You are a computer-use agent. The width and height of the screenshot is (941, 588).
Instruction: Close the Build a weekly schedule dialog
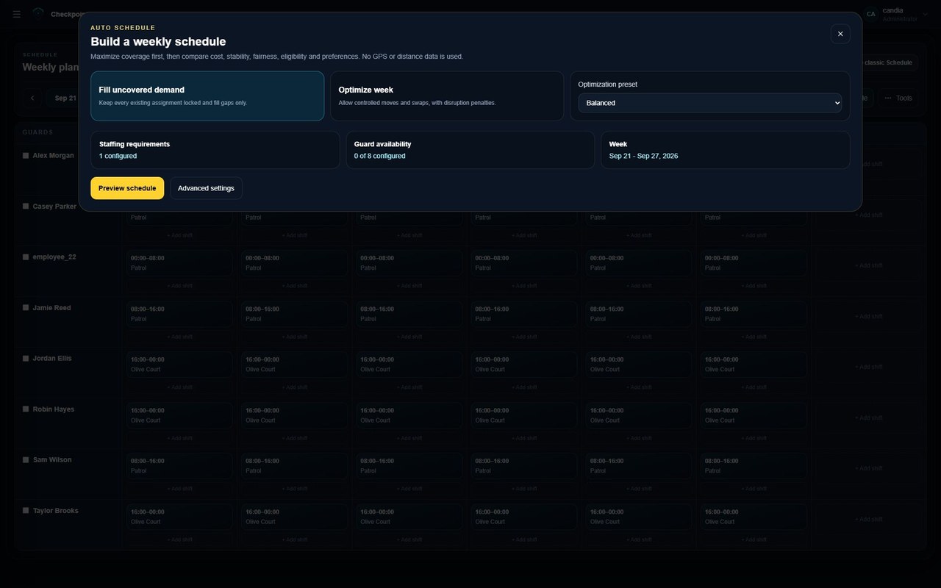click(x=840, y=34)
